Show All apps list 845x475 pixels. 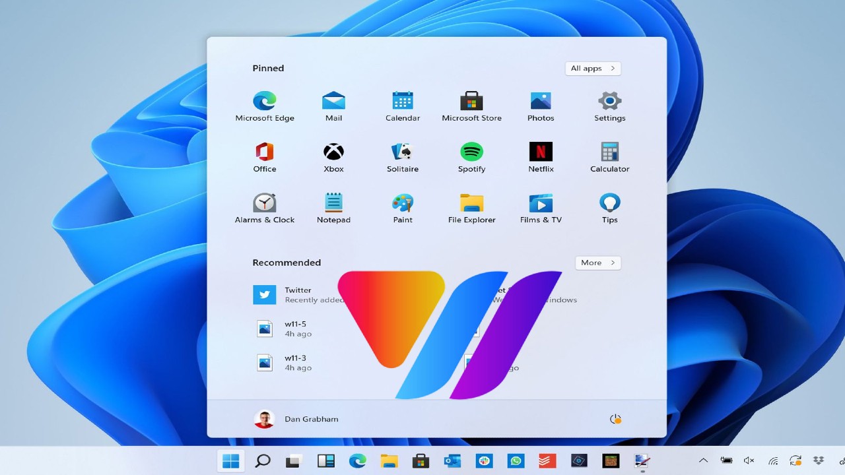click(593, 68)
